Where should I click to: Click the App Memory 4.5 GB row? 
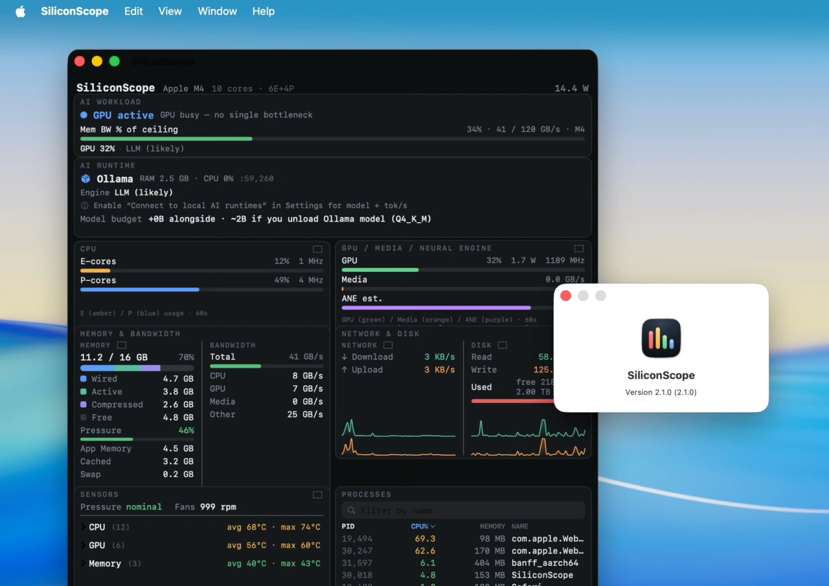pos(137,449)
